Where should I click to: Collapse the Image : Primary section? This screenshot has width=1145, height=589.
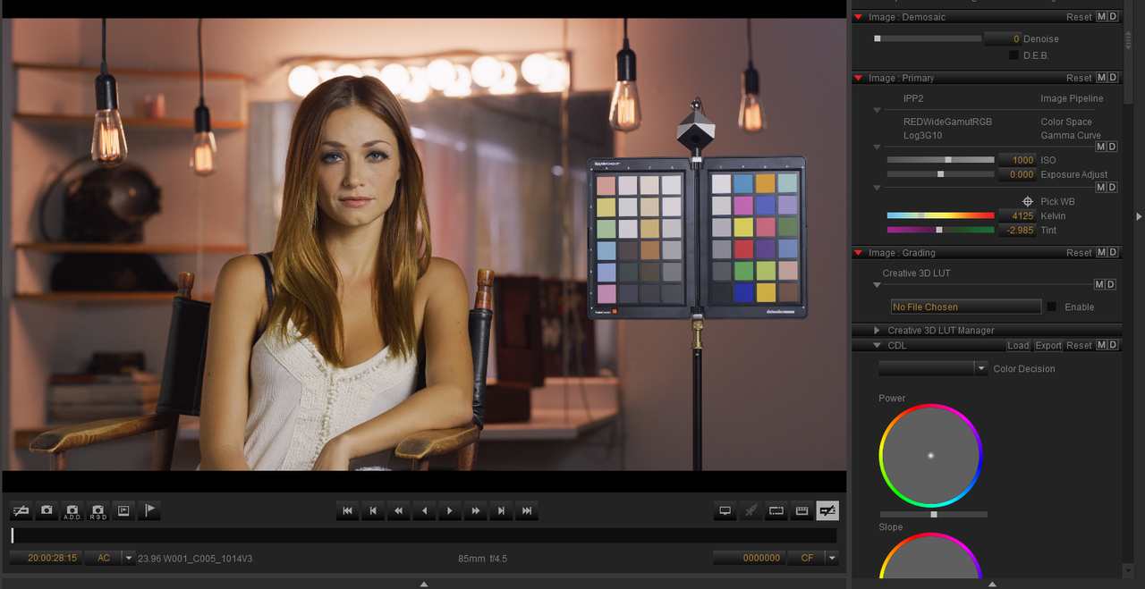pyautogui.click(x=859, y=78)
